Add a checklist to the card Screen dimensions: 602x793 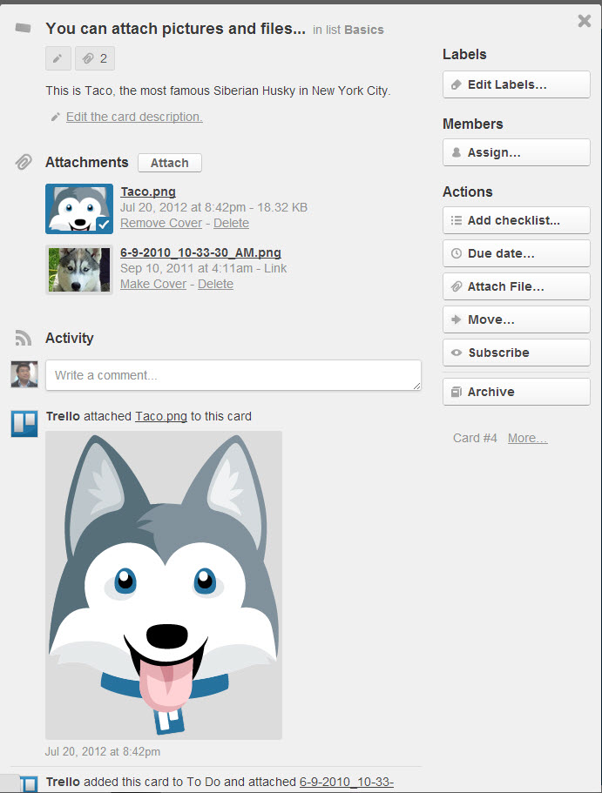pos(516,220)
